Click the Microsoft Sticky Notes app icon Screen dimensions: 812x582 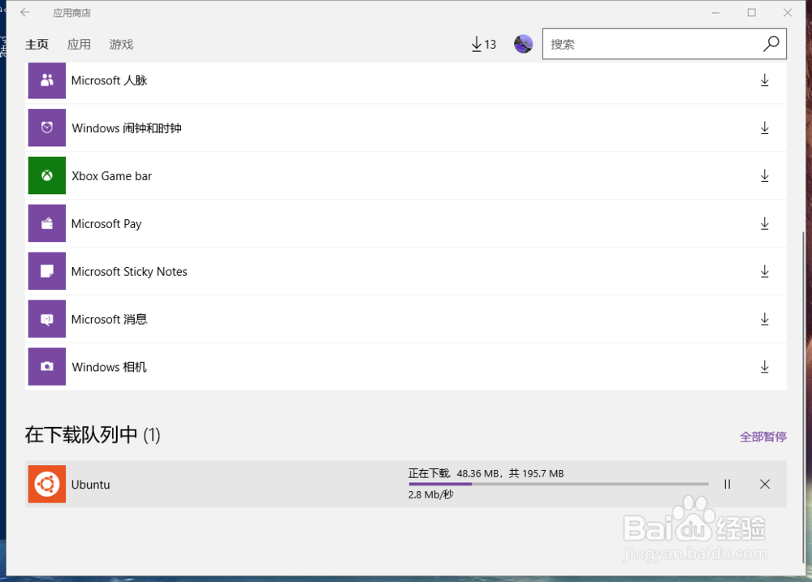pyautogui.click(x=46, y=271)
